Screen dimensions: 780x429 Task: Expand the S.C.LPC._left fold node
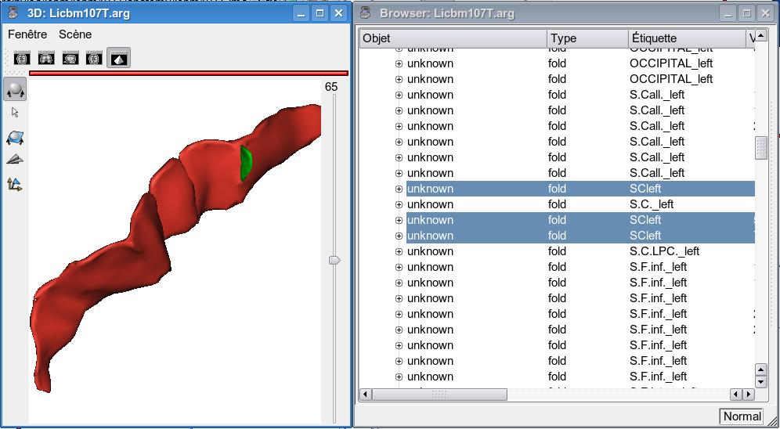(399, 251)
